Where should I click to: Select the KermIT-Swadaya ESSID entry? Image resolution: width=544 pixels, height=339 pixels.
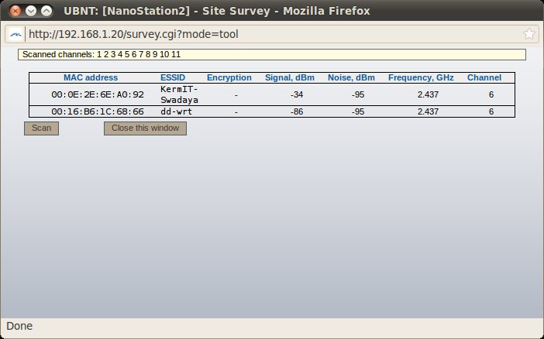[x=180, y=94]
